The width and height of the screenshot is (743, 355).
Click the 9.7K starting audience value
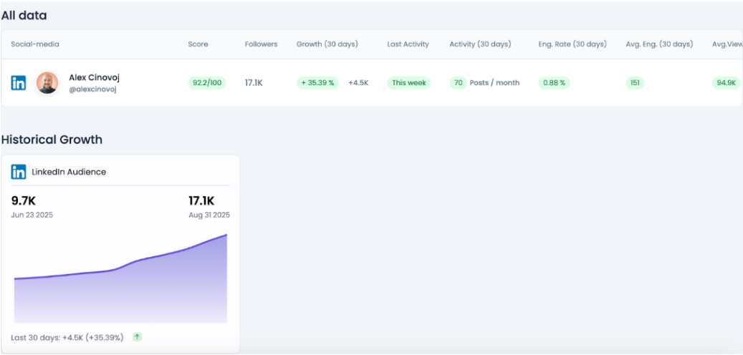coord(23,200)
